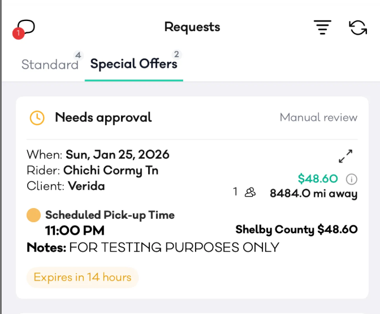This screenshot has width=380, height=314.
Task: Click the $48.60 green fare amount
Action: pos(318,179)
